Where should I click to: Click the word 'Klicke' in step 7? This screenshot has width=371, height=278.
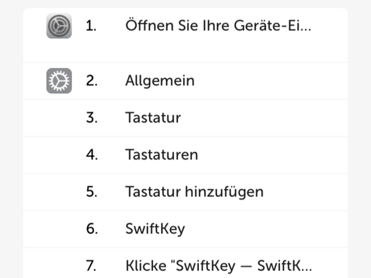coord(144,265)
